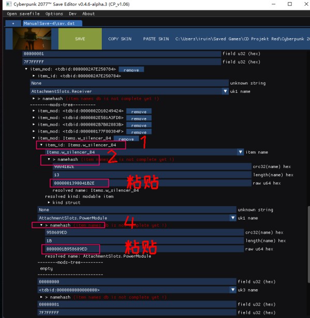Image resolution: width=310 pixels, height=318 pixels.
Task: Remove the Items.w_silencer_04 item mod
Action: coord(126,139)
